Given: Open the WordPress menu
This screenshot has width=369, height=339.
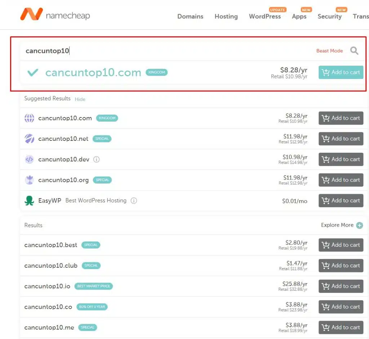Looking at the screenshot, I should [x=265, y=17].
